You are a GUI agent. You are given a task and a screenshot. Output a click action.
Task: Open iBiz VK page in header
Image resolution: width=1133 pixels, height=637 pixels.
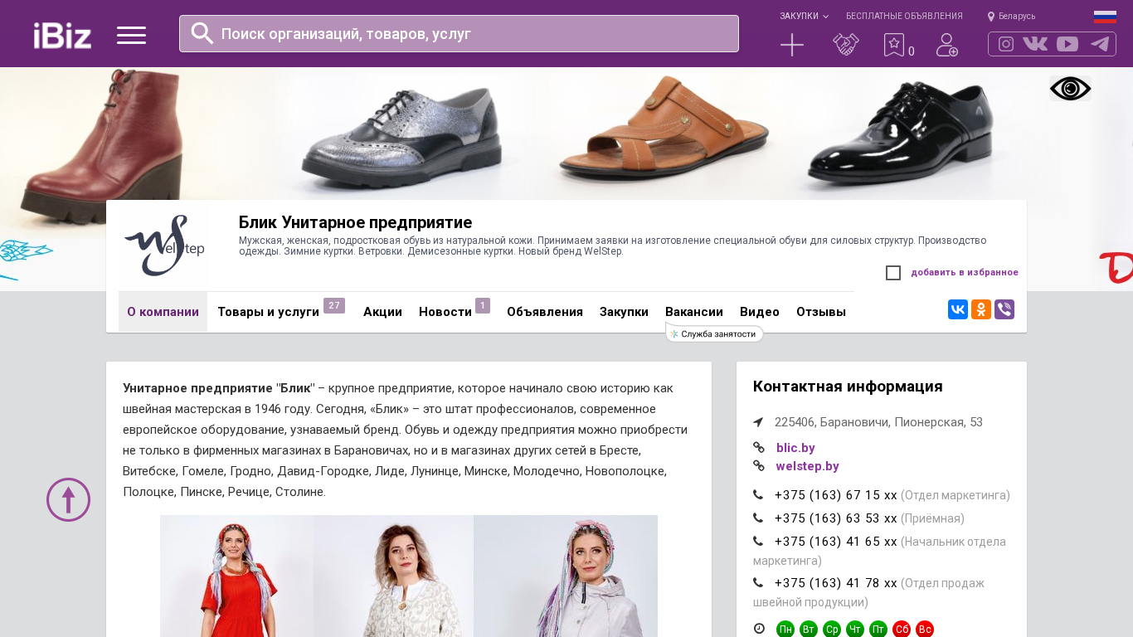(1035, 44)
